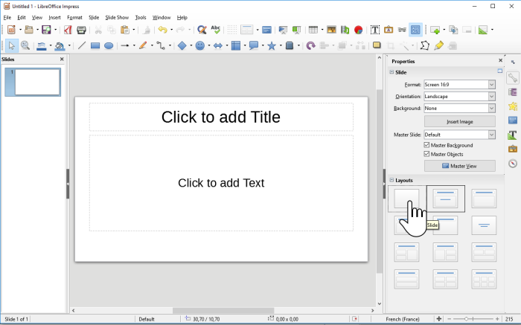Run the Spelling check icon

(x=216, y=30)
